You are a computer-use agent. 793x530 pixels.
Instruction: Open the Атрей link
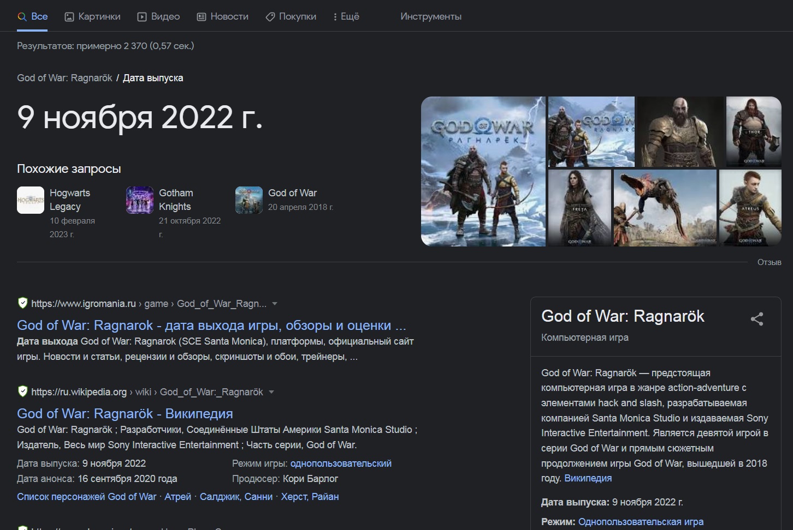[178, 497]
